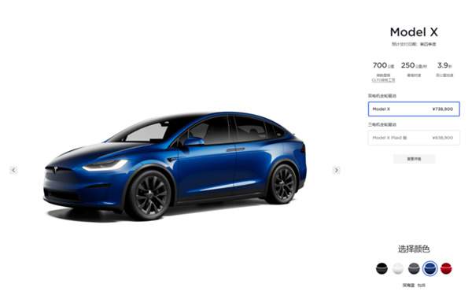Click the blue Model X car image
The height and width of the screenshot is (295, 472).
pyautogui.click(x=175, y=165)
